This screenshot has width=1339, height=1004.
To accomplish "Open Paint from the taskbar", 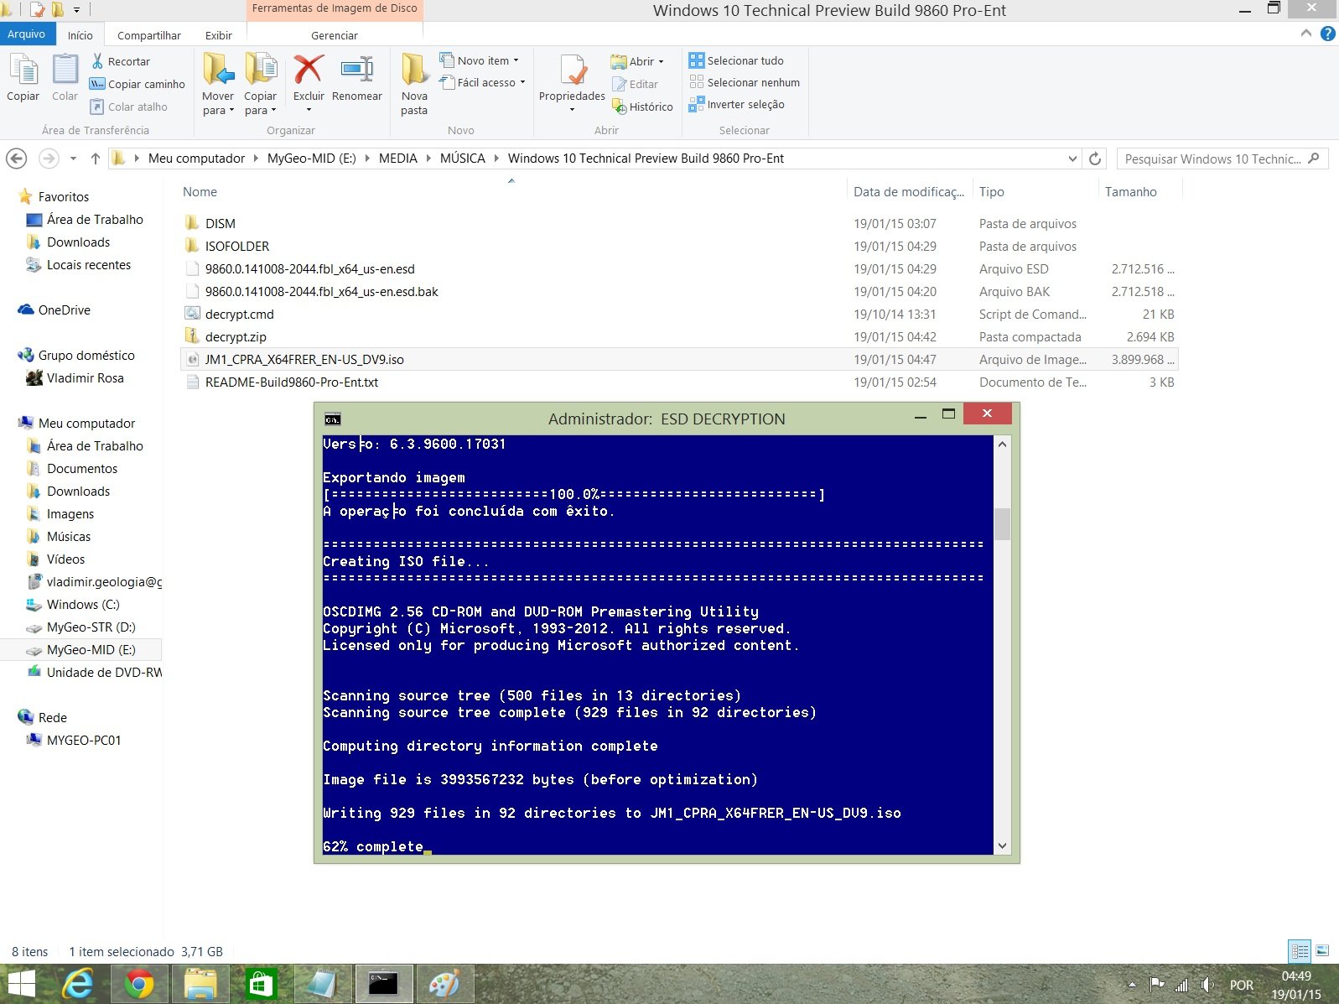I will click(444, 984).
